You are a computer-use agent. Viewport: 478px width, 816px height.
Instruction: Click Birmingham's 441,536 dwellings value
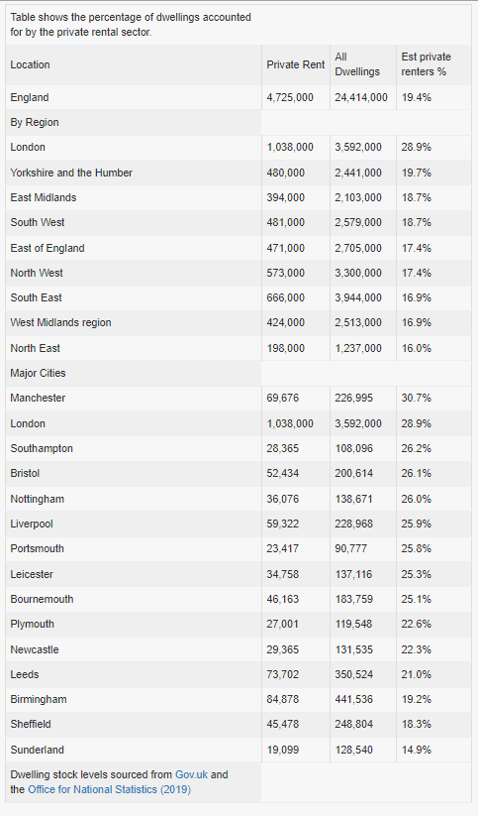point(354,699)
